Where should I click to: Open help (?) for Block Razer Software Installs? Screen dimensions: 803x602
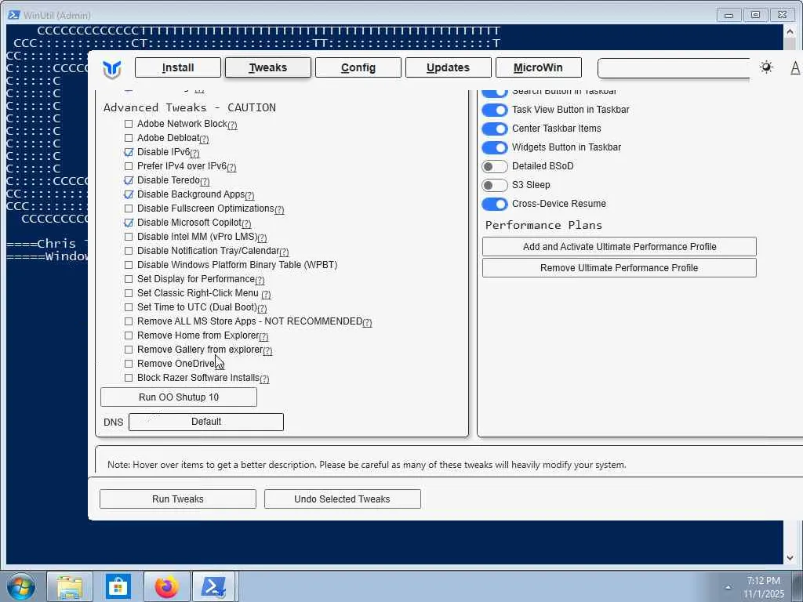264,379
